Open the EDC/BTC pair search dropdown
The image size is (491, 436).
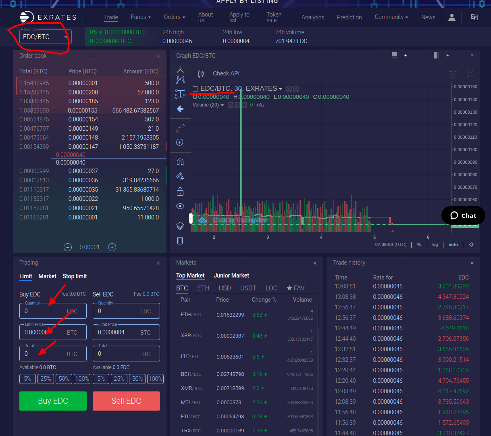click(45, 37)
